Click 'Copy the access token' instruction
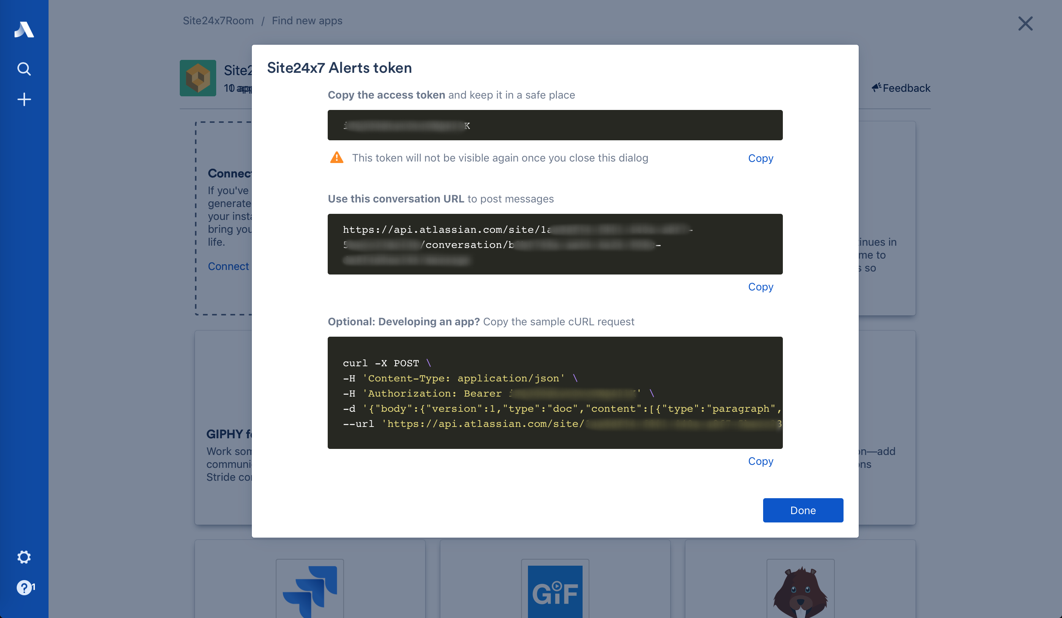Image resolution: width=1062 pixels, height=618 pixels. [386, 95]
